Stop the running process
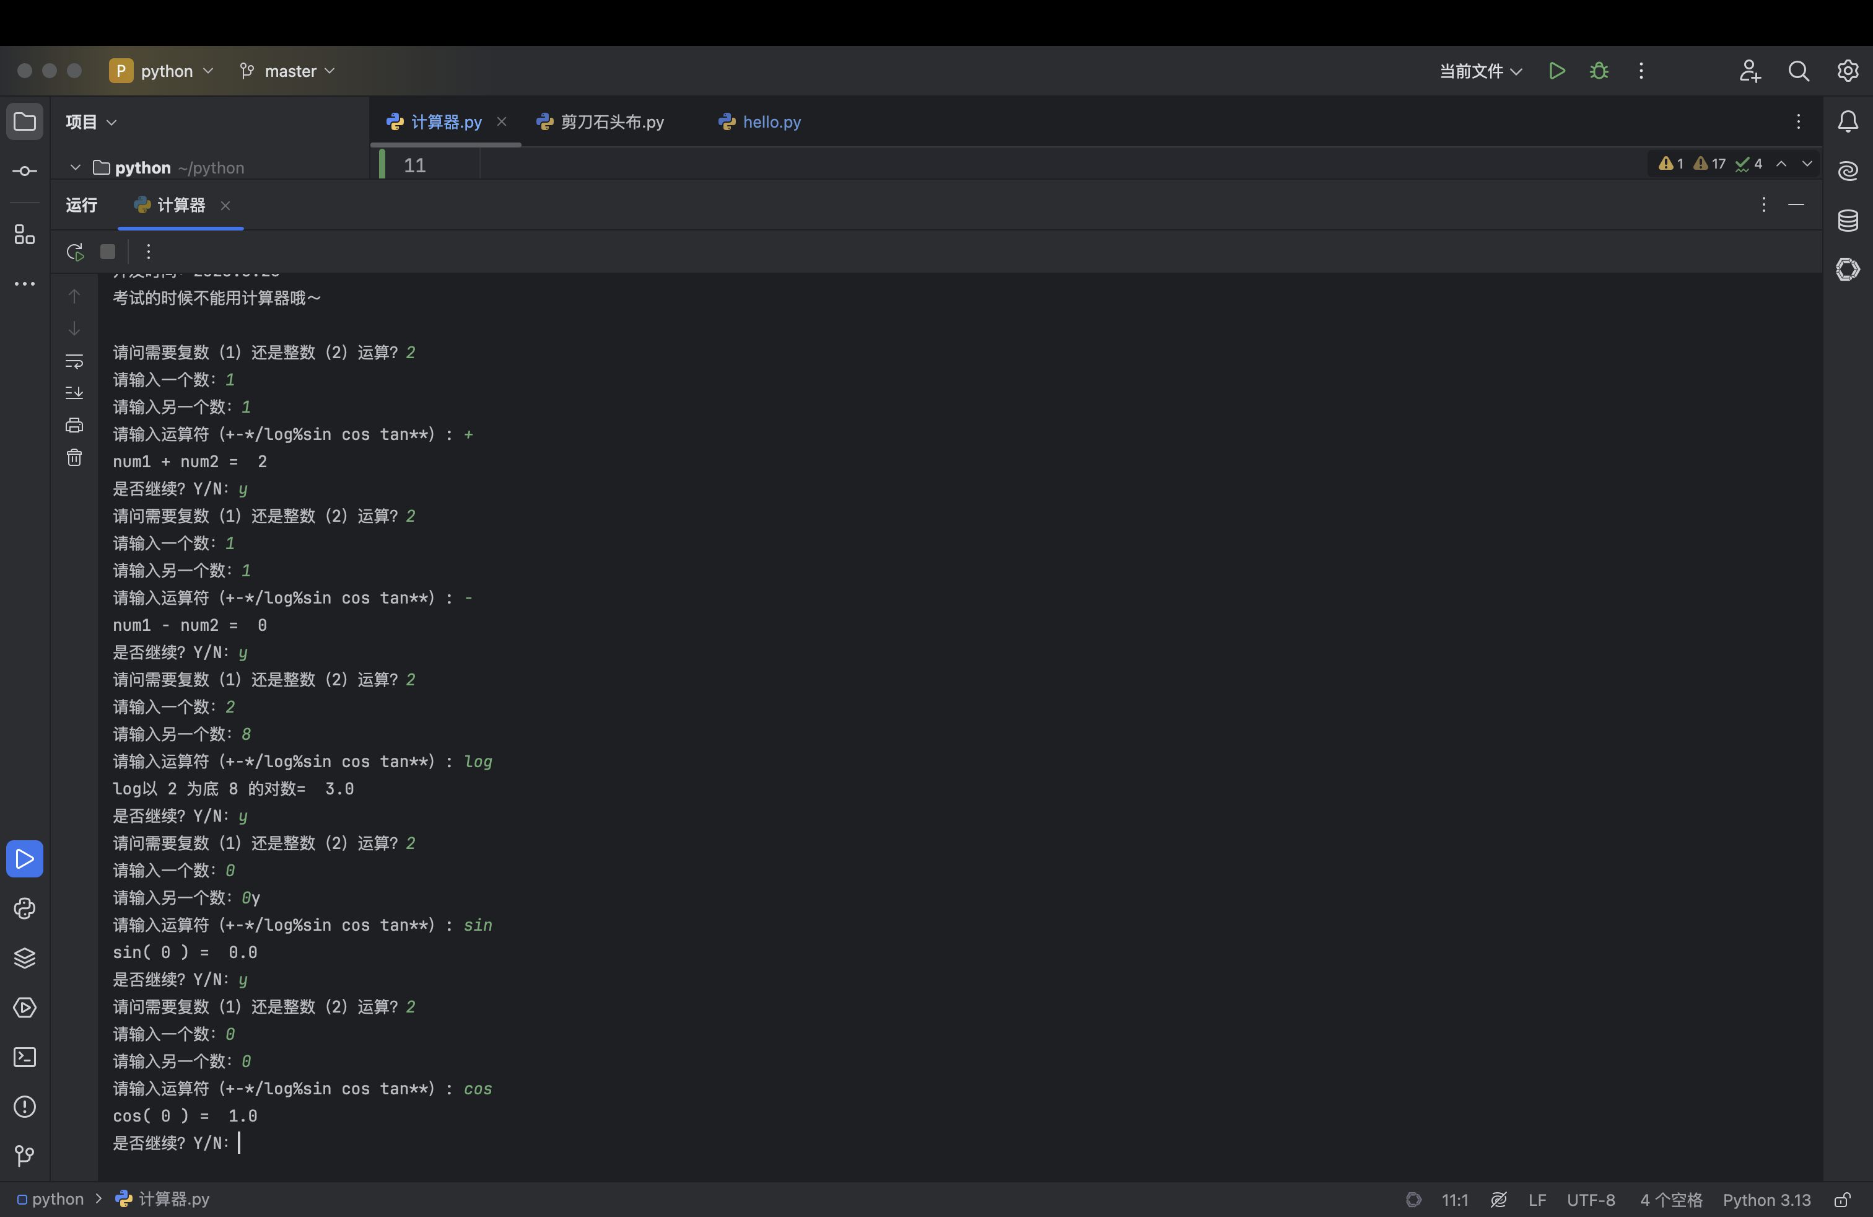This screenshot has width=1873, height=1217. tap(108, 252)
